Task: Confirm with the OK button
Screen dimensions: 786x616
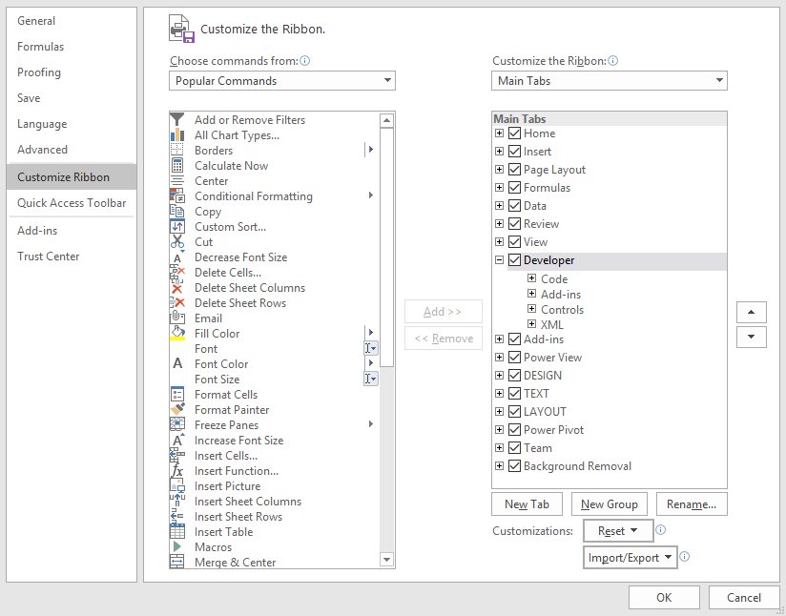Action: [x=664, y=598]
